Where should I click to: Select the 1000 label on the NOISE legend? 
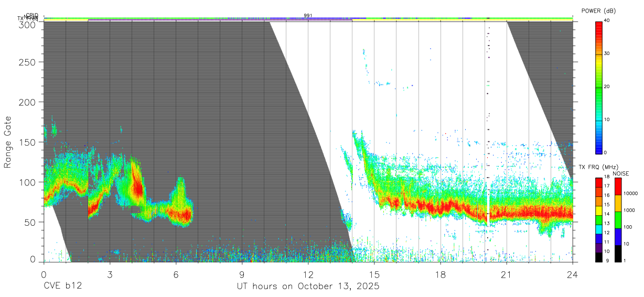[x=629, y=211]
